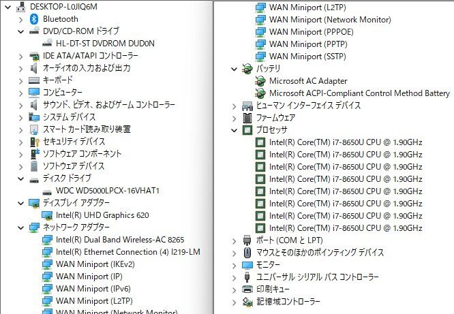Viewport: 454px width, 314px height.
Task: Collapse the プロセッサ category
Action: coord(234,130)
